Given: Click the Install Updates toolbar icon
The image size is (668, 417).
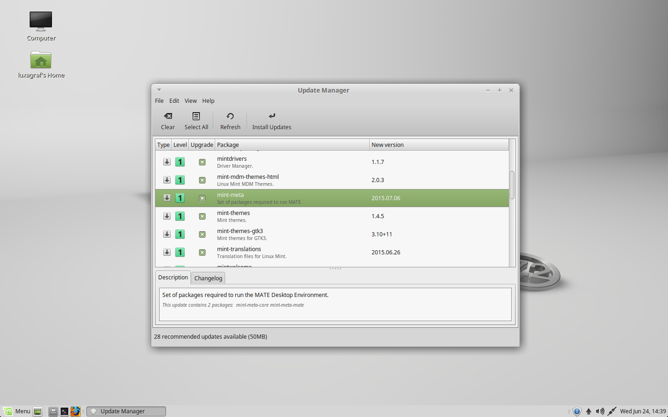Looking at the screenshot, I should click(x=271, y=120).
